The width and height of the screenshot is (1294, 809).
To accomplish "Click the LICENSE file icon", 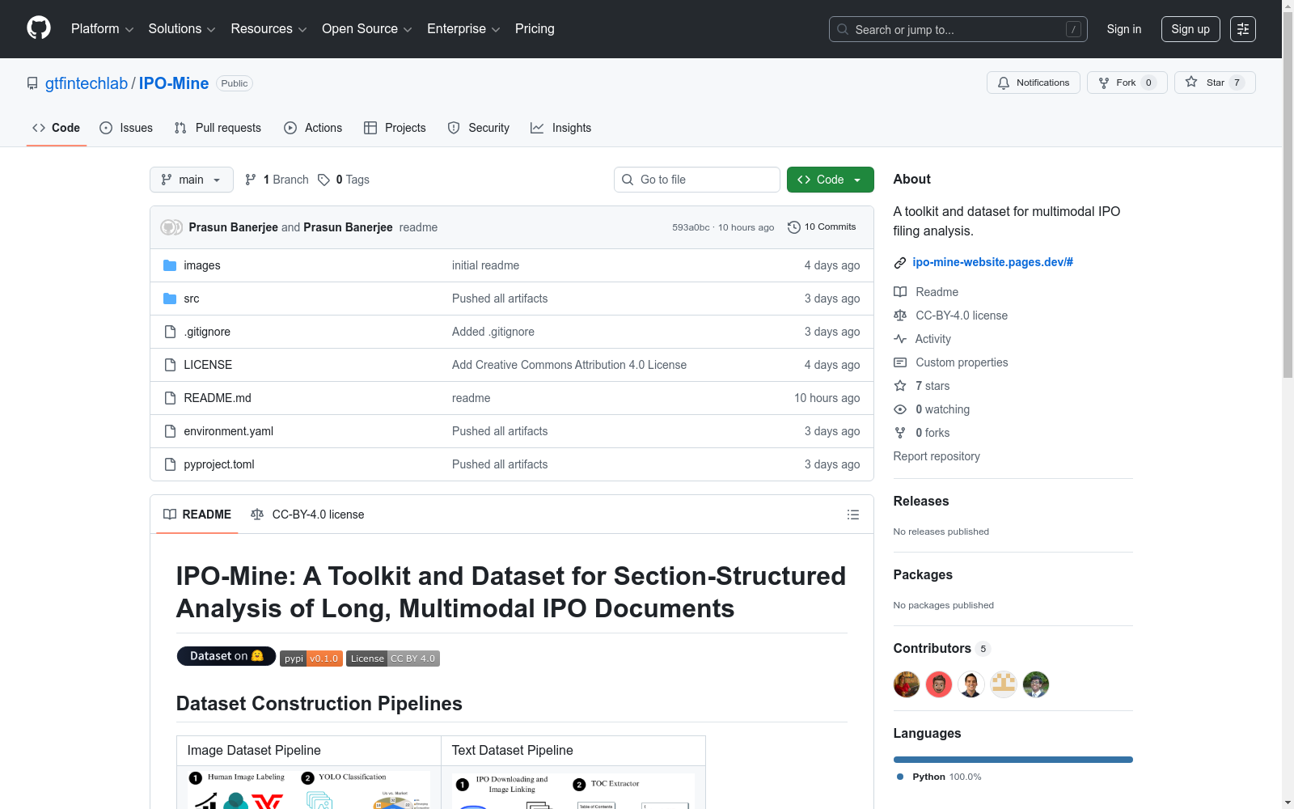I will [170, 365].
